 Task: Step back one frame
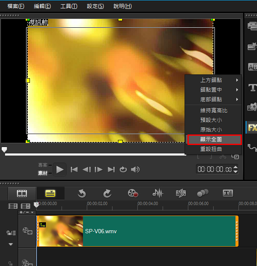(x=86, y=169)
